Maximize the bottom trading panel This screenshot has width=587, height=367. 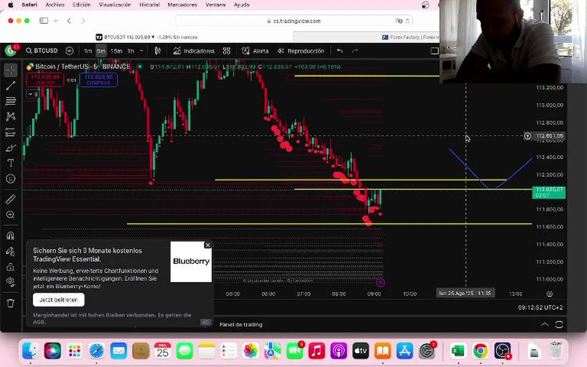pos(559,325)
